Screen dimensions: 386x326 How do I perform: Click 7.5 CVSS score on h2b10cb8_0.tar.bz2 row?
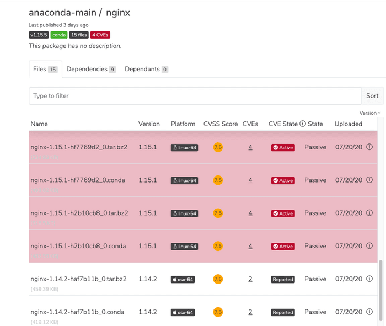[218, 213]
